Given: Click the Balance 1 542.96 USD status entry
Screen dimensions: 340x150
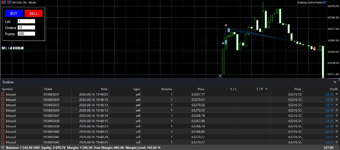Looking at the screenshot, I should click(x=23, y=148).
